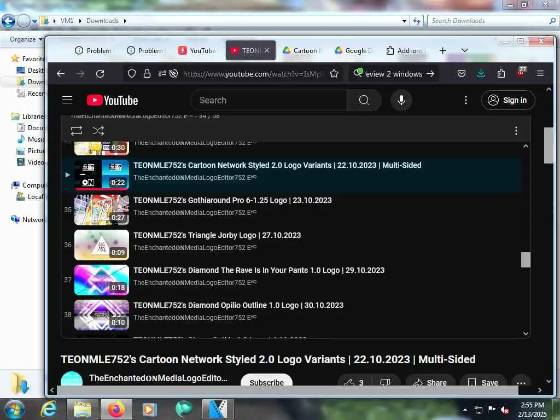This screenshot has width=560, height=420.
Task: Switch to the YouTube downloader tab
Action: pyautogui.click(x=197, y=51)
